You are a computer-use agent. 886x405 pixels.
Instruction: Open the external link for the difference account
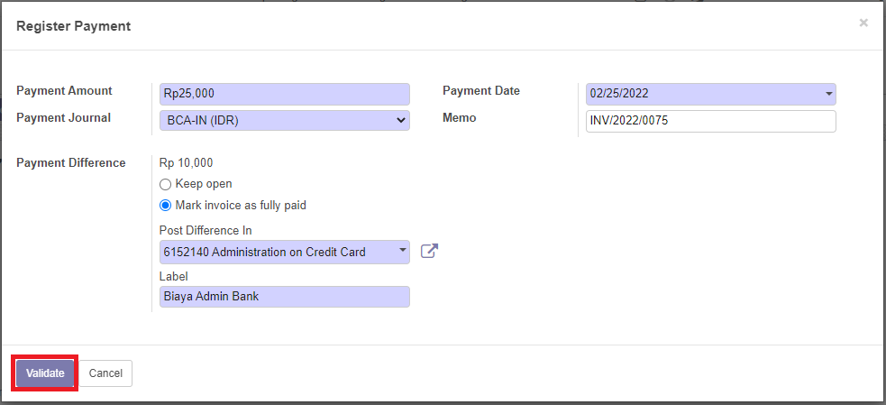429,252
